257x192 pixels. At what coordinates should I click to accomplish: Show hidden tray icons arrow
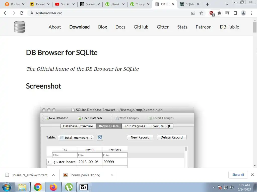213,187
